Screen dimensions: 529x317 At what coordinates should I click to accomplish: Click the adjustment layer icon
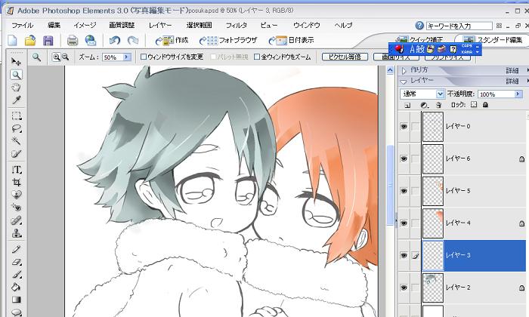[424, 105]
